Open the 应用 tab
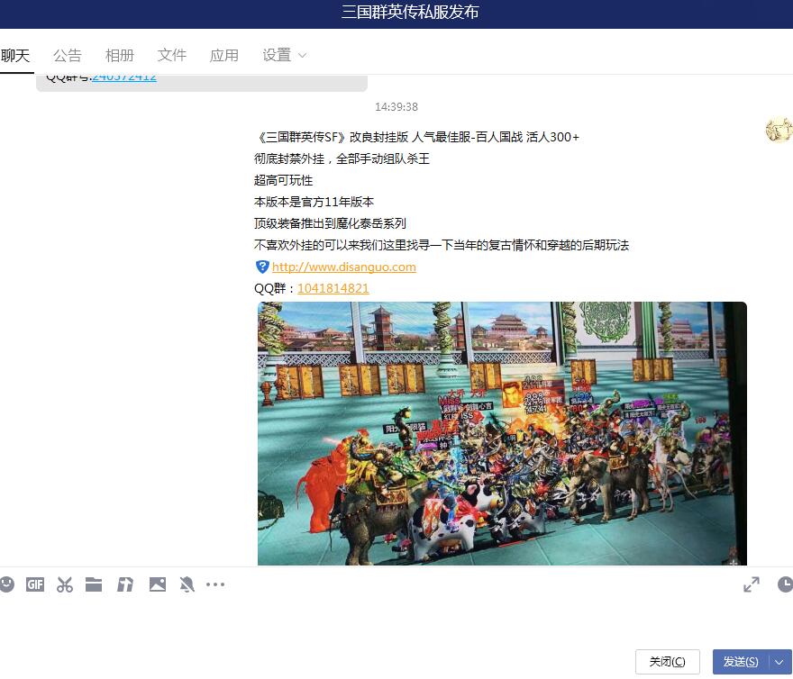This screenshot has width=793, height=679. (x=224, y=55)
